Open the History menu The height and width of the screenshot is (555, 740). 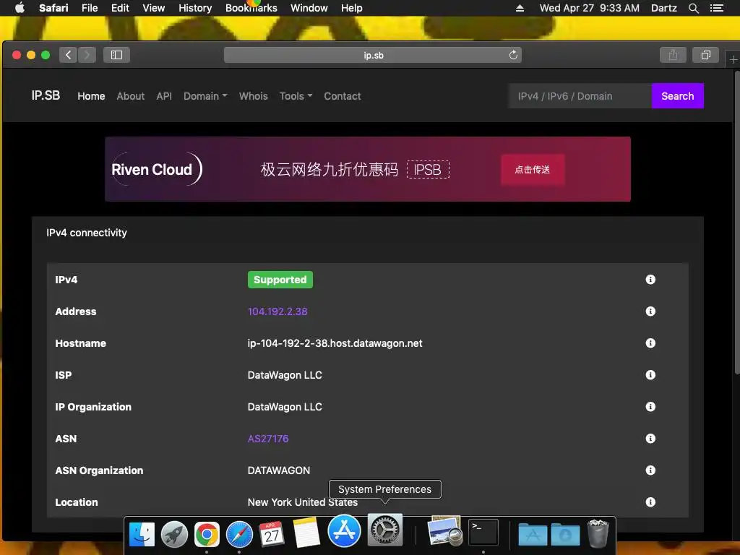point(195,8)
